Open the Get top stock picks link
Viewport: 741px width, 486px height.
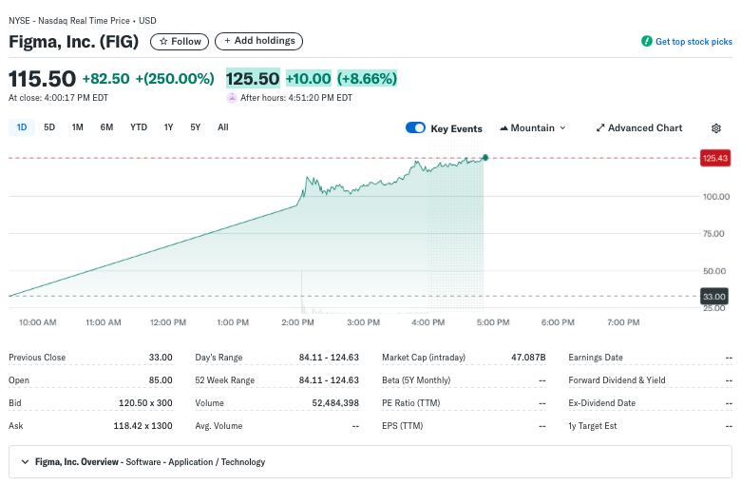click(x=693, y=42)
